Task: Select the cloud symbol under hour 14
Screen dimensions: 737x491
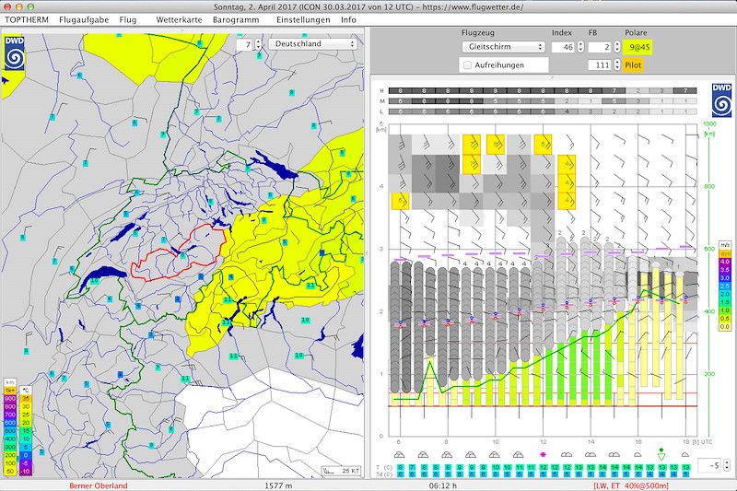Action: point(590,455)
